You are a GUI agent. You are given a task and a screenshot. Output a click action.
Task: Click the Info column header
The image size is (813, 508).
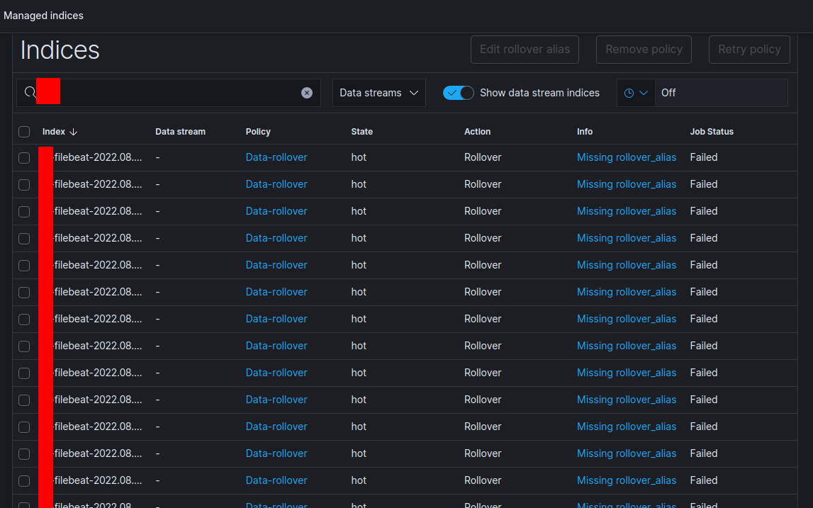[585, 132]
